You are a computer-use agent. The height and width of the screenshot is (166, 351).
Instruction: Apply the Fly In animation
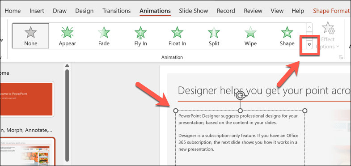[140, 36]
